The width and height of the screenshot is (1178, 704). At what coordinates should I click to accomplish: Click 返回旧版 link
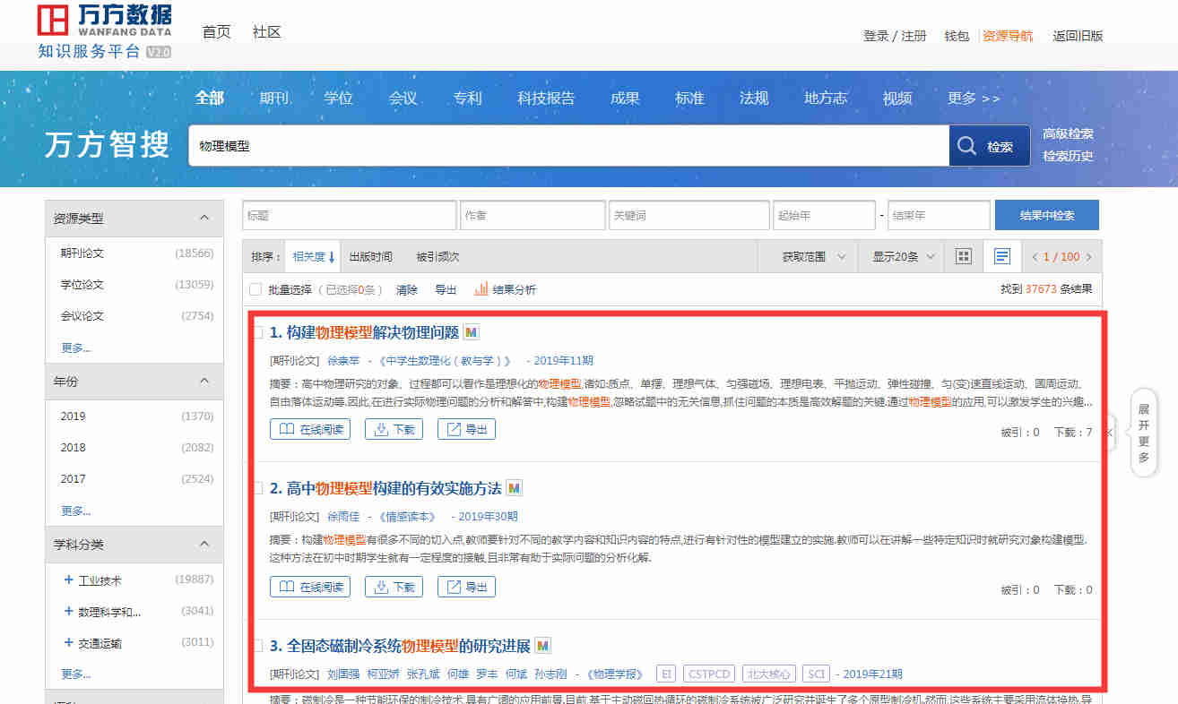(1078, 37)
